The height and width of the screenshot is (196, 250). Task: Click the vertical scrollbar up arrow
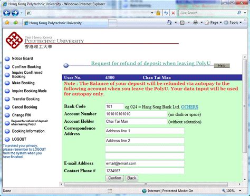245,57
